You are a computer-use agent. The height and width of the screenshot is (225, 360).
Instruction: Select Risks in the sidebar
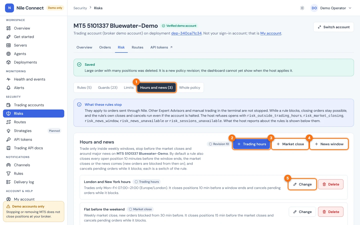click(x=33, y=113)
